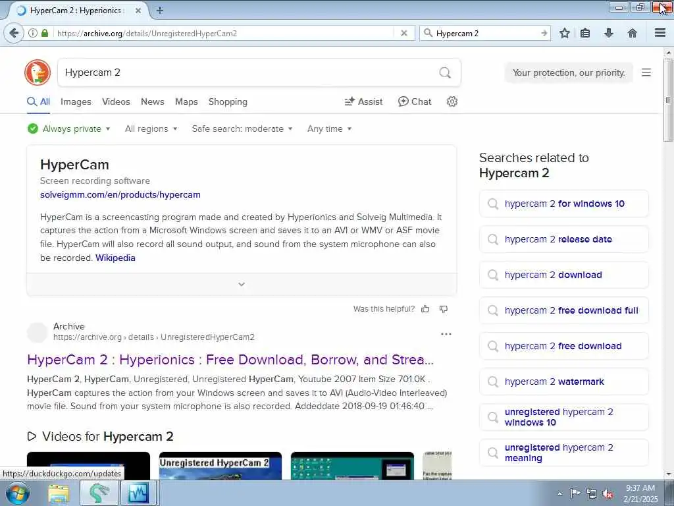Open search settings gear icon
This screenshot has width=674, height=506.
coord(452,101)
